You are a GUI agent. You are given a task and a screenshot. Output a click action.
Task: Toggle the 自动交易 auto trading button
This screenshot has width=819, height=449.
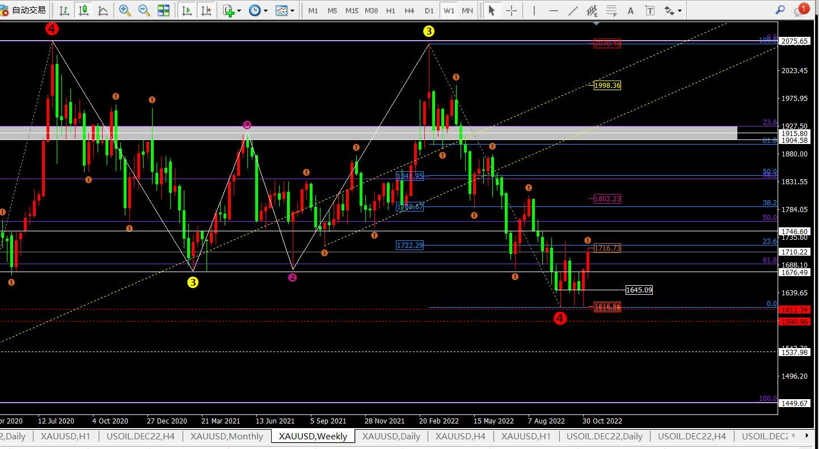point(23,10)
